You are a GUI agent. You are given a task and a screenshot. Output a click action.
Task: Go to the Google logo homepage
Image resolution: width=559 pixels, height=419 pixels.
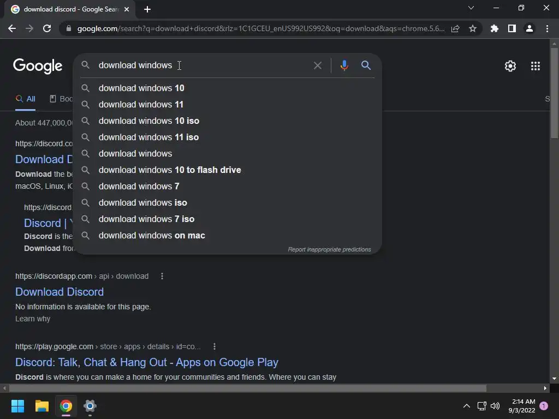(x=38, y=66)
